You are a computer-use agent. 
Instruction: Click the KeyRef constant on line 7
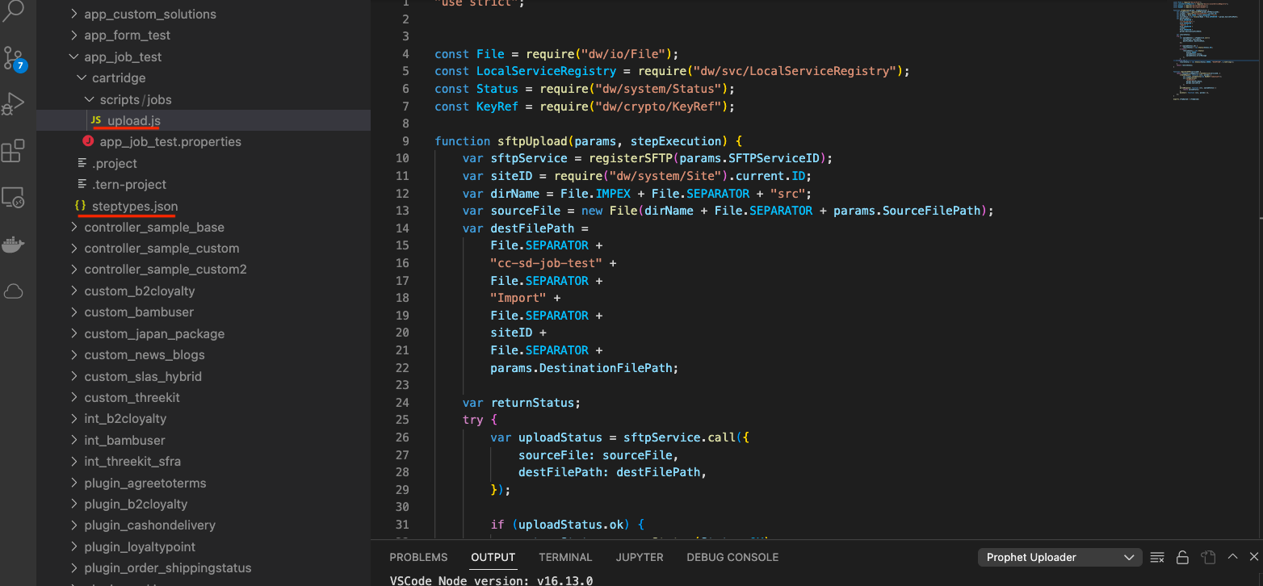click(497, 106)
